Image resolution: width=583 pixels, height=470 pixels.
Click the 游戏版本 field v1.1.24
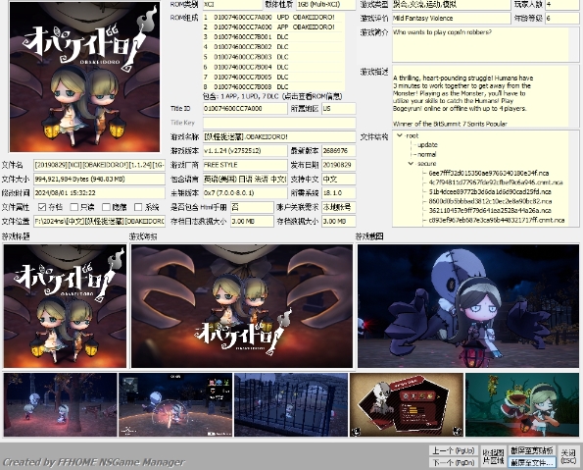point(245,151)
